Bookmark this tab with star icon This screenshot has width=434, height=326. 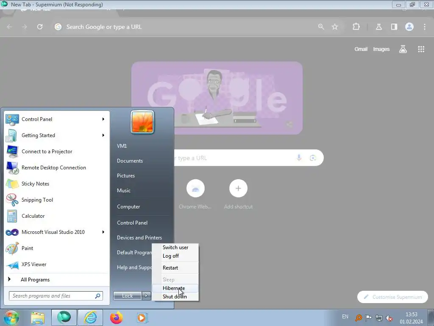click(x=335, y=27)
